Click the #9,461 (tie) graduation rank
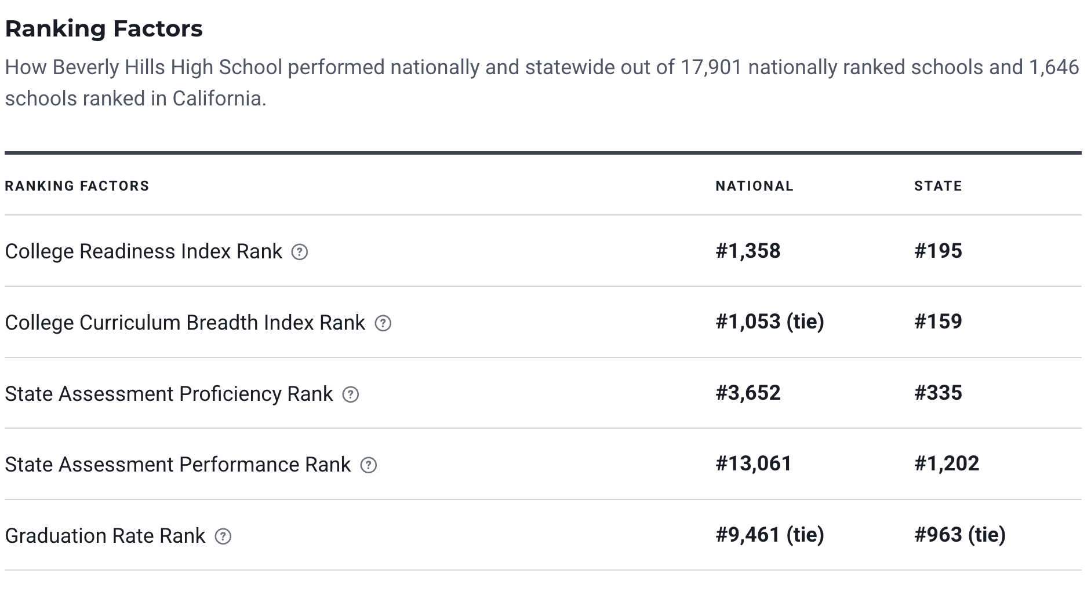This screenshot has width=1091, height=599. pos(769,535)
